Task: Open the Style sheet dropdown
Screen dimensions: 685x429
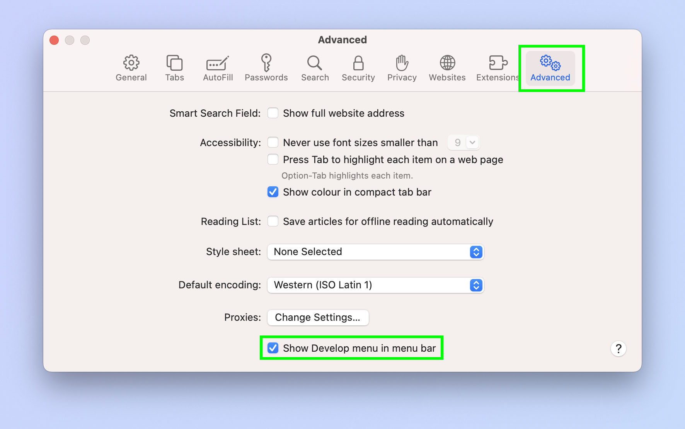Action: pos(375,252)
